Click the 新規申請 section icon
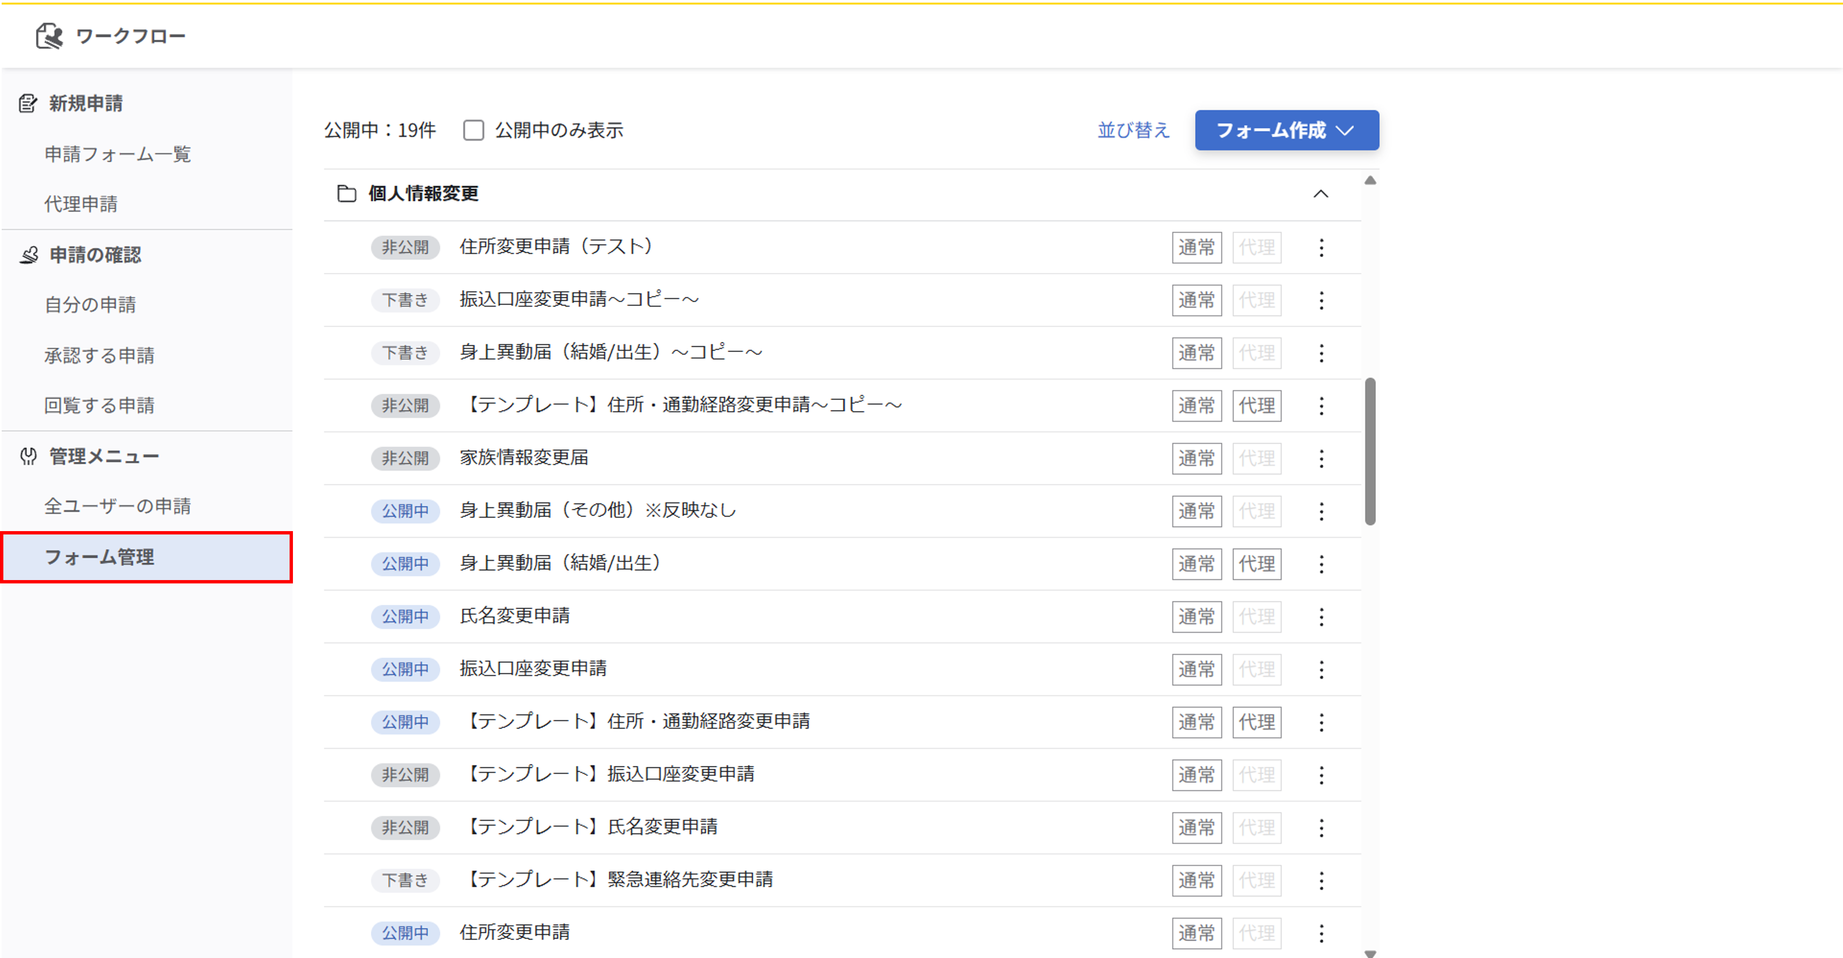This screenshot has width=1843, height=958. coord(28,104)
